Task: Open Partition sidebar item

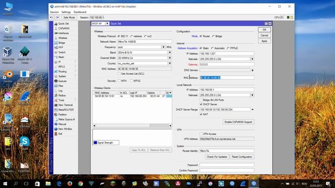Action: [x=62, y=114]
